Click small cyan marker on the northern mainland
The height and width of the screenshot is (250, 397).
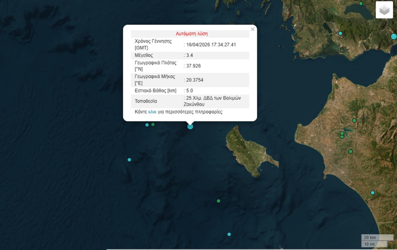[340, 34]
